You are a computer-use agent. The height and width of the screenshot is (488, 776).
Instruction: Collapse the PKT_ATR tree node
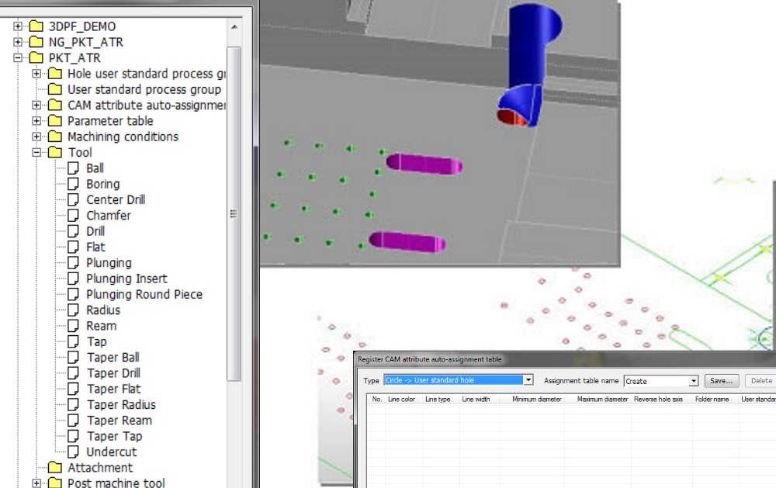(x=18, y=58)
